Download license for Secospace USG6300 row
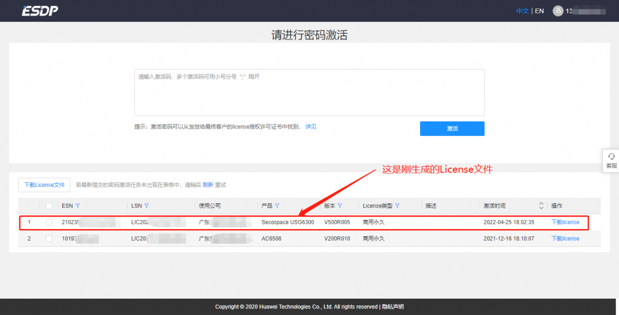 pyautogui.click(x=565, y=222)
